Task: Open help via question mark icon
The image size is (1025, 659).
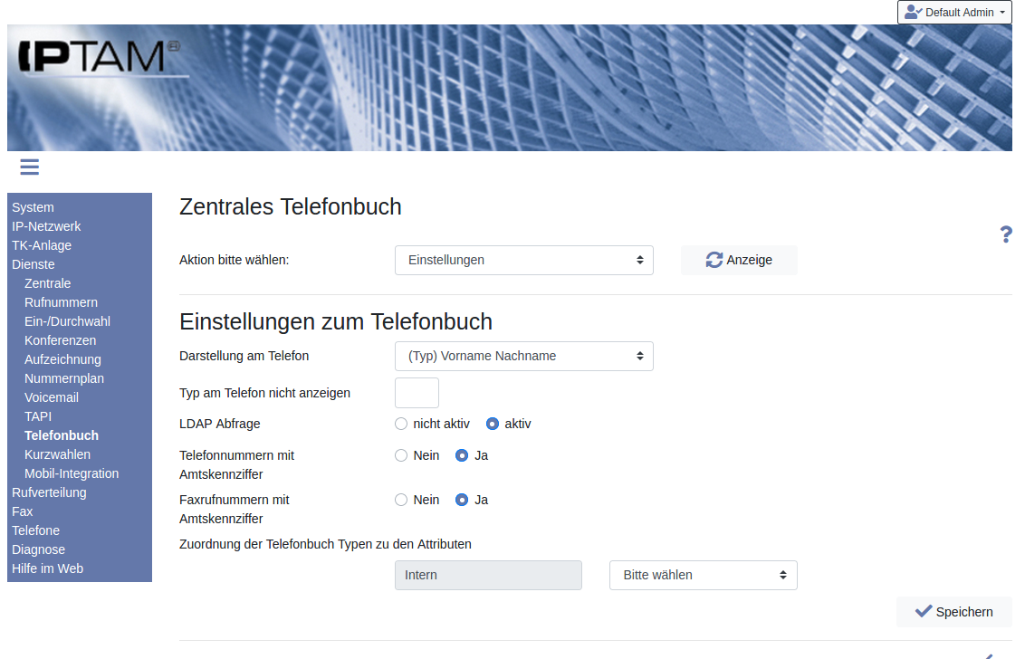Action: [1005, 234]
